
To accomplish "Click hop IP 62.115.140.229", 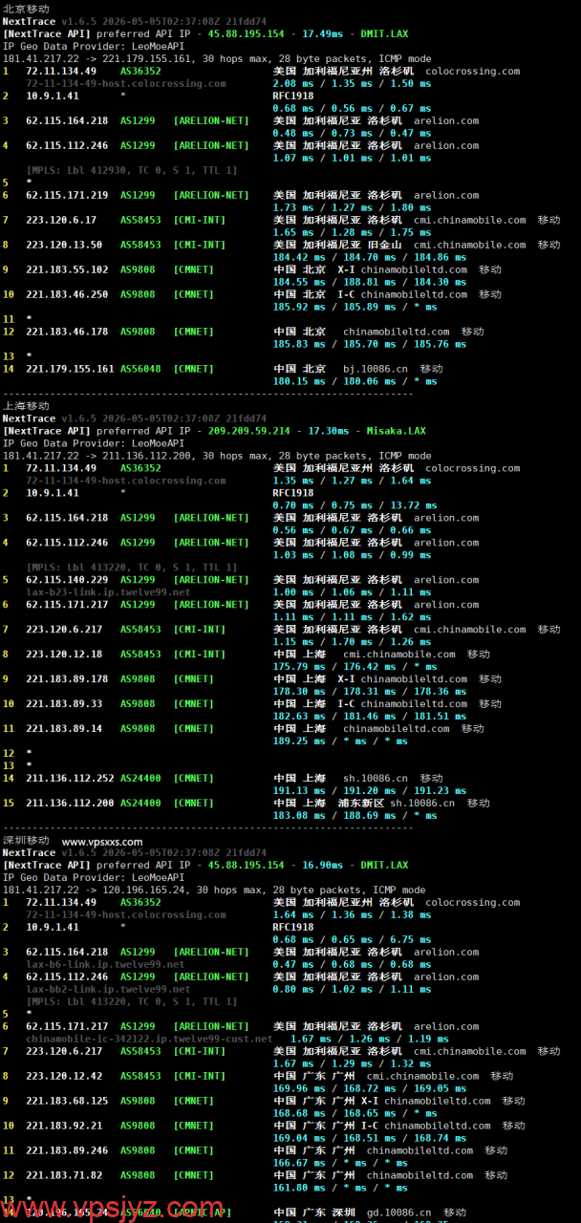I will click(67, 580).
